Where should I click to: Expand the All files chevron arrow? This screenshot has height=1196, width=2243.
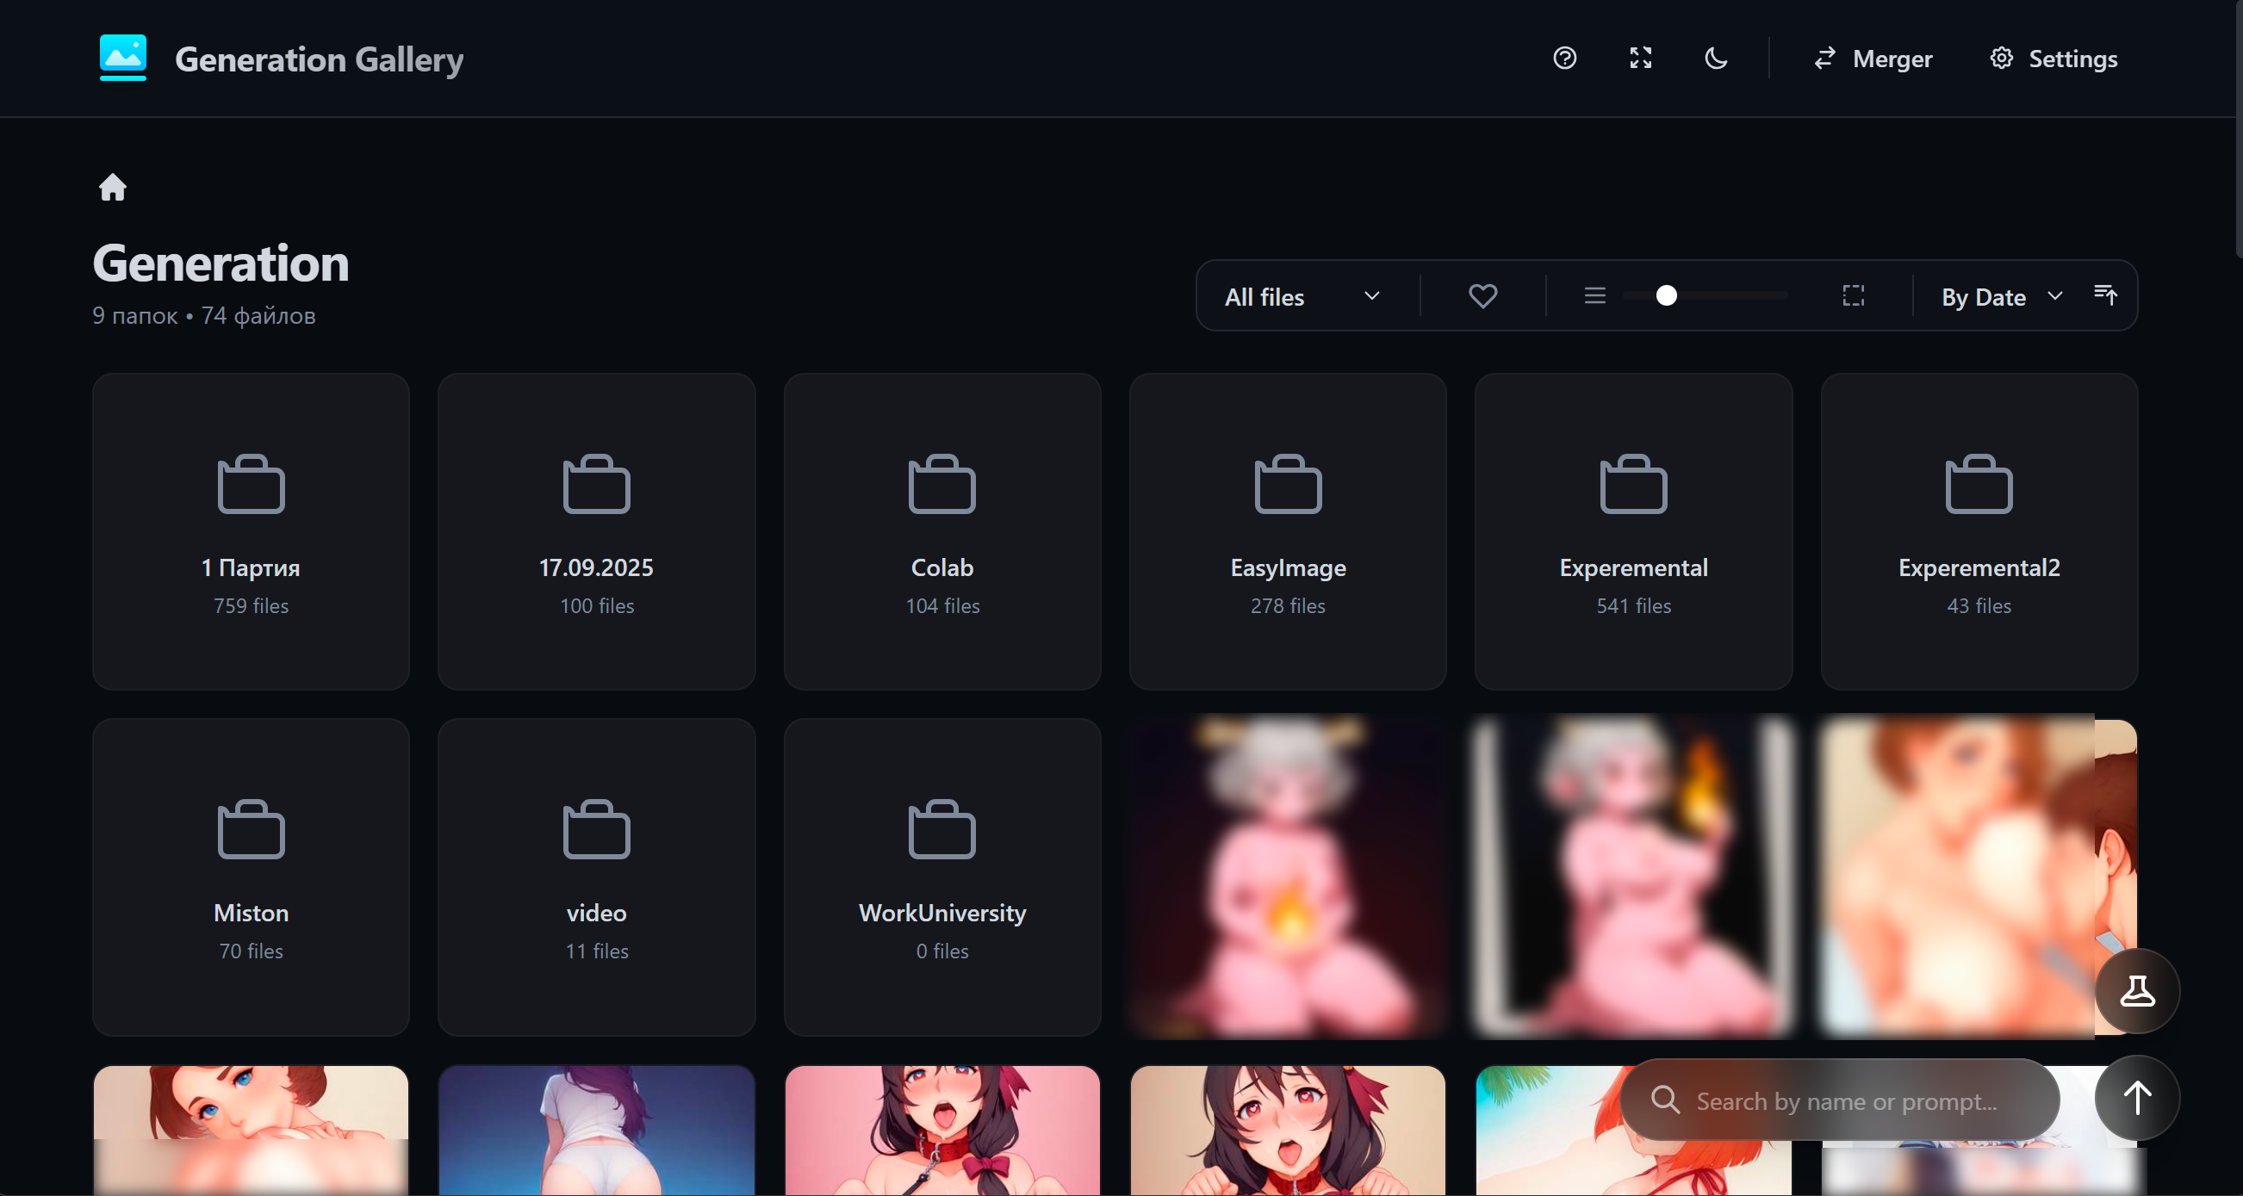click(x=1372, y=296)
